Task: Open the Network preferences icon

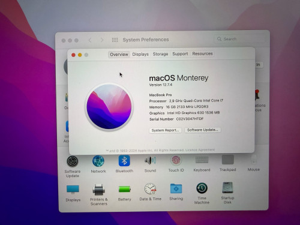Action: click(x=98, y=161)
